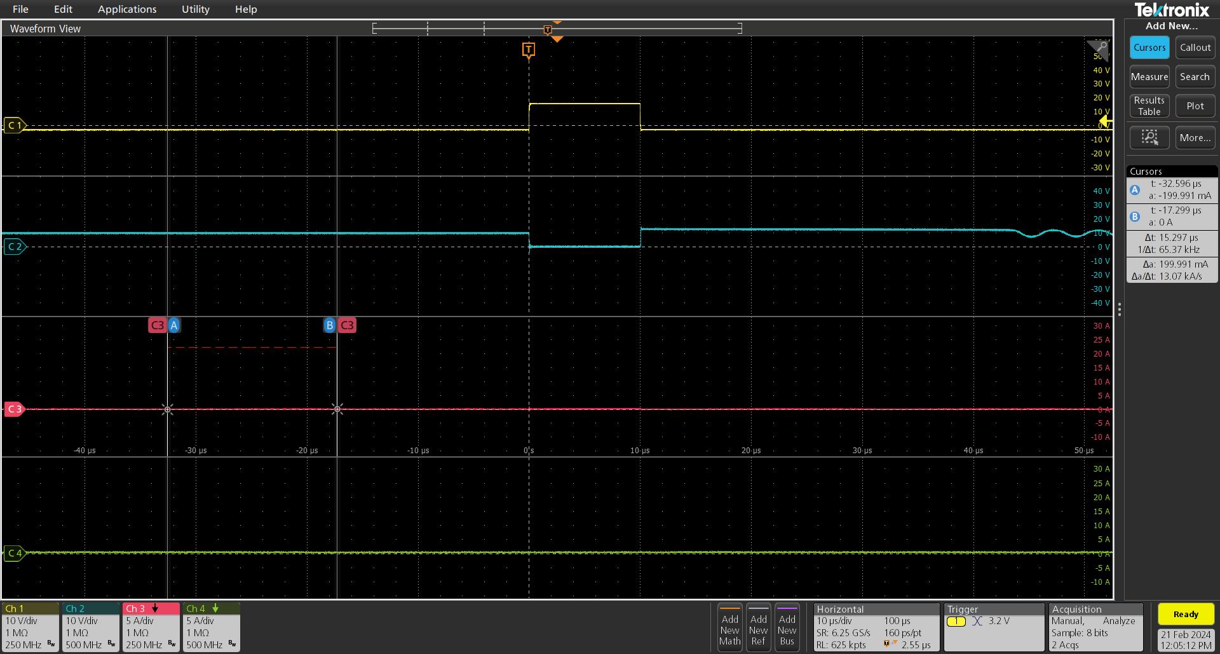Click the 1/Δt 65.37 kHz readout
1220x654 pixels.
click(x=1168, y=250)
